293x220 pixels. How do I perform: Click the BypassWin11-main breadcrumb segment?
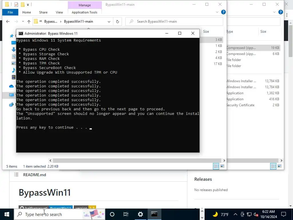[x=78, y=21]
